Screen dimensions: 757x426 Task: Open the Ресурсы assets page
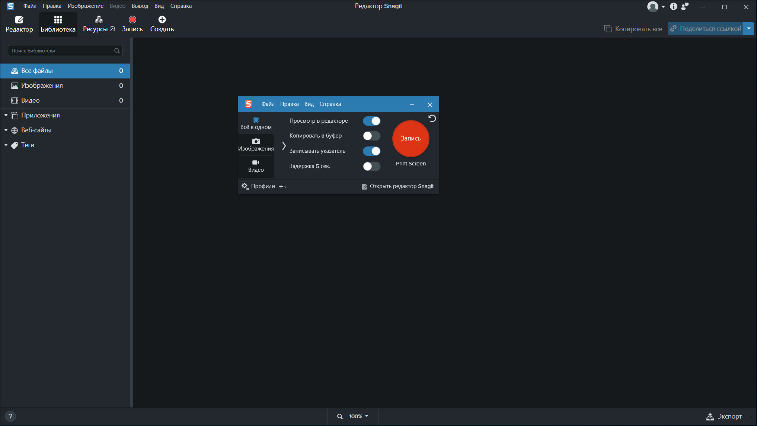(99, 24)
